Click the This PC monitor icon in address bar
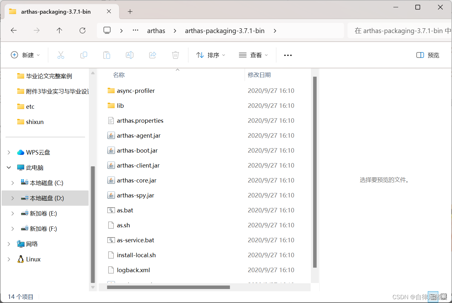452x303 pixels. click(107, 31)
